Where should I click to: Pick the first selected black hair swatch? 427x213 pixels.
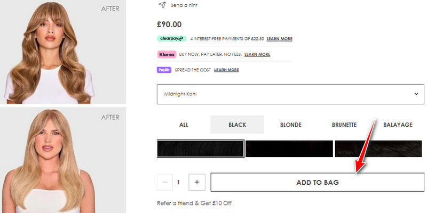point(201,149)
